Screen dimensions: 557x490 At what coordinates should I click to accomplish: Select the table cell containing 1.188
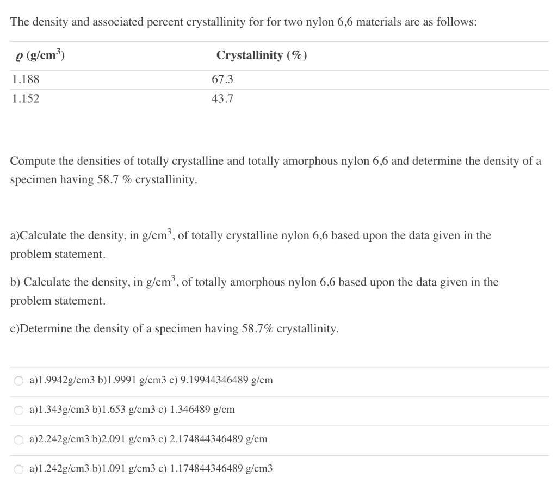26,79
